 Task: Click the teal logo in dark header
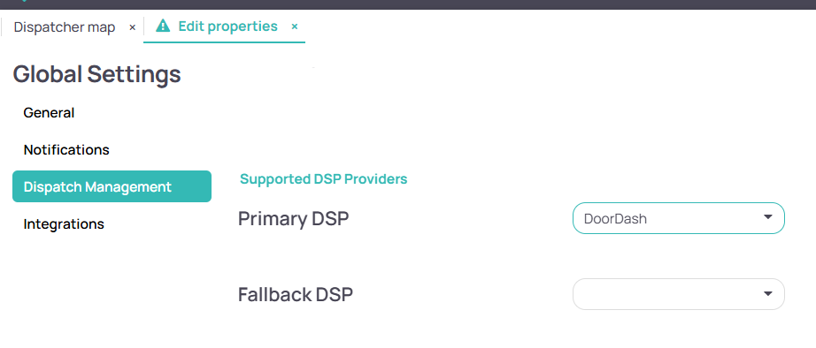[23, 1]
